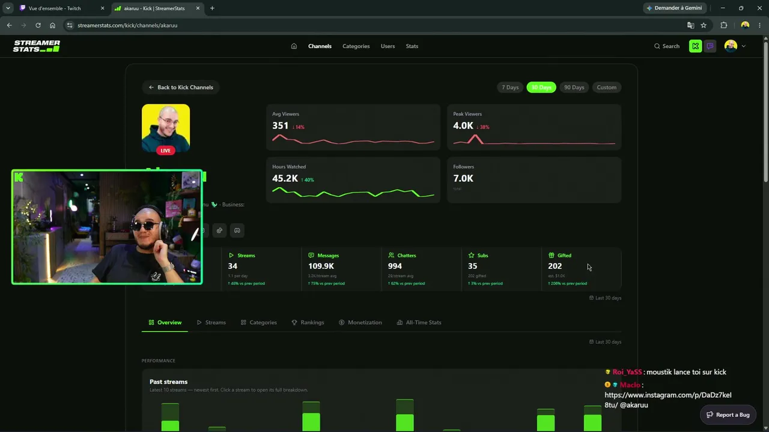The image size is (769, 432).
Task: Go to Users in the top navigation
Action: pos(388,46)
